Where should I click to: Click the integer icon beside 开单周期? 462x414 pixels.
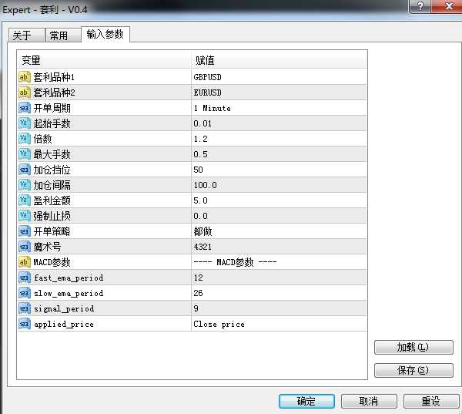[x=24, y=108]
